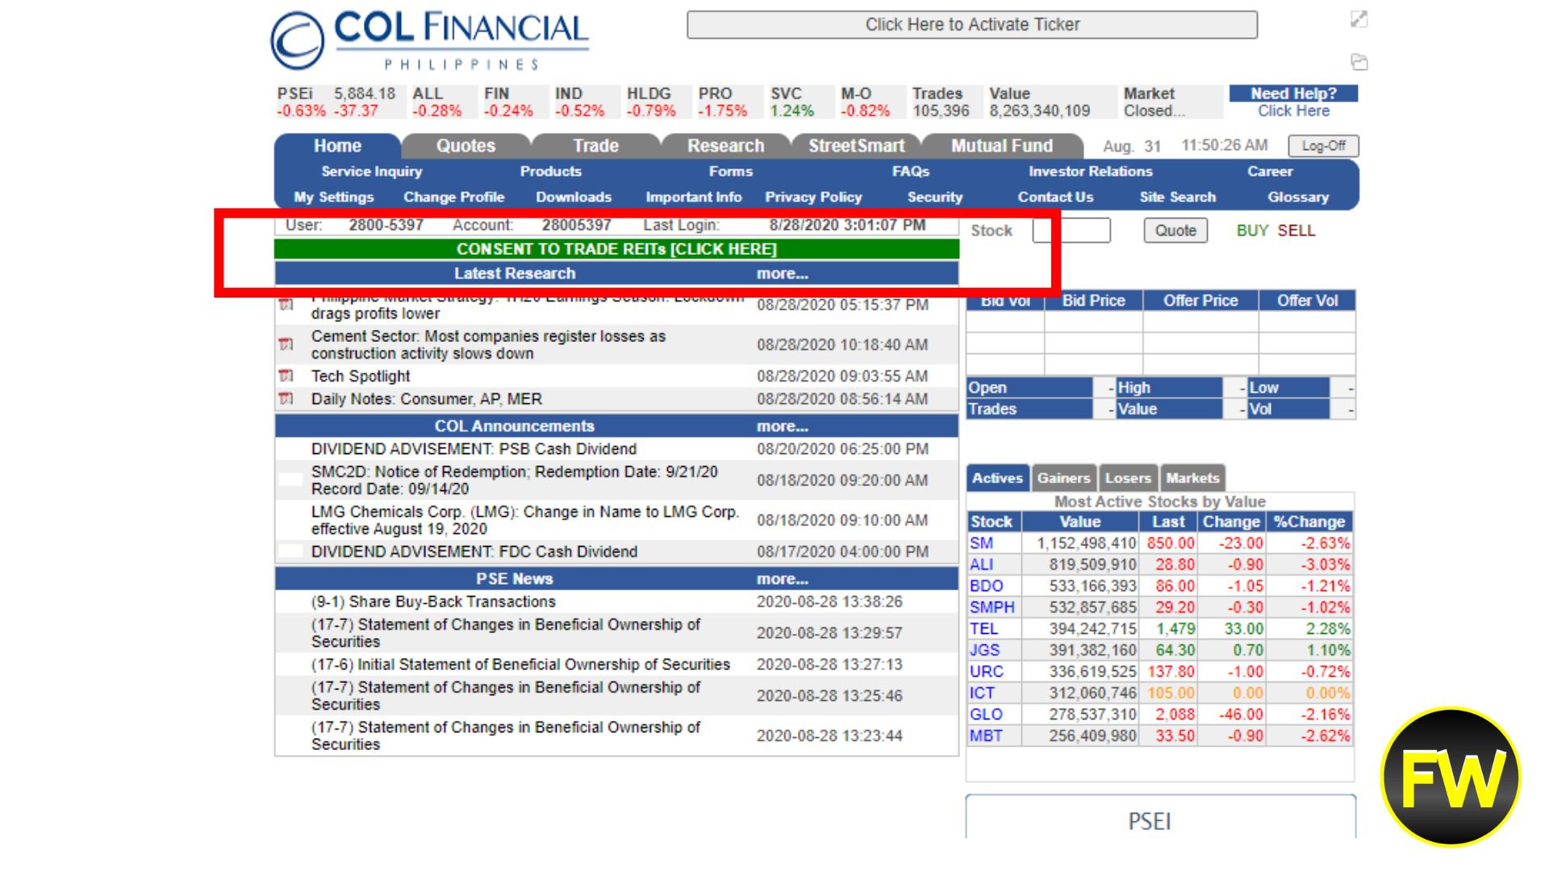Open the Tech Spotlight article
The height and width of the screenshot is (871, 1549).
361,376
